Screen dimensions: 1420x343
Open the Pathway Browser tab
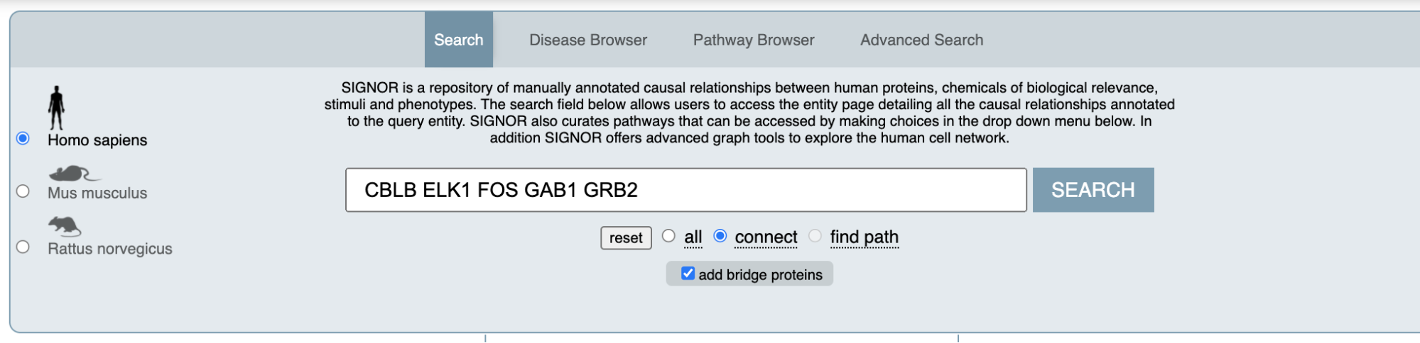[754, 40]
